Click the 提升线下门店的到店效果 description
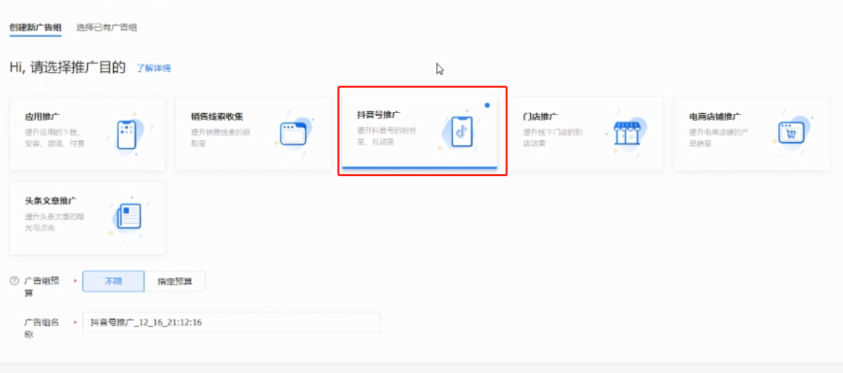 click(553, 137)
